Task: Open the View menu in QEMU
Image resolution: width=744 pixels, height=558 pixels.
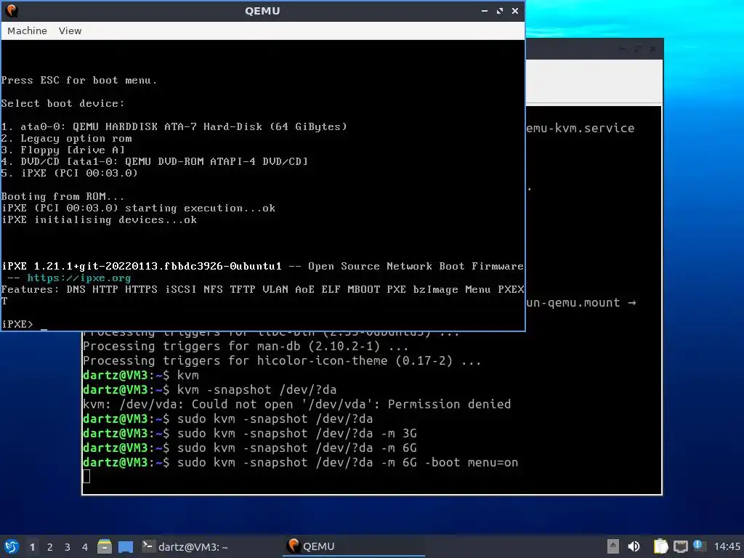Action: (x=70, y=31)
